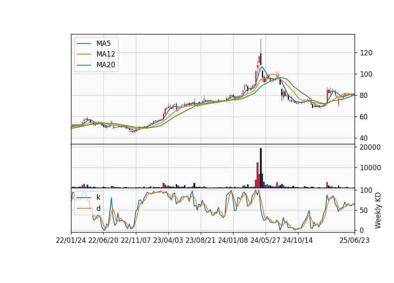The width and height of the screenshot is (394, 283).
Task: Click the price axis value 100 in top panel
Action: click(366, 74)
